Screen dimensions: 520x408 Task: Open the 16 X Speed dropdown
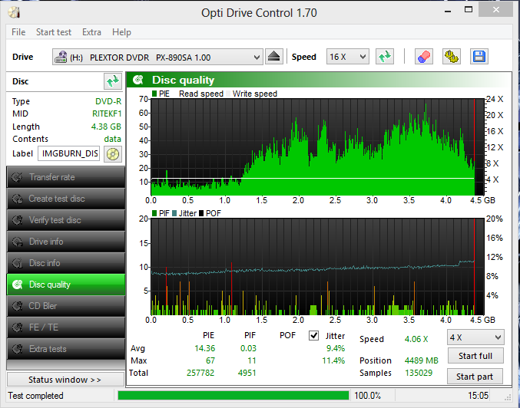pyautogui.click(x=347, y=57)
